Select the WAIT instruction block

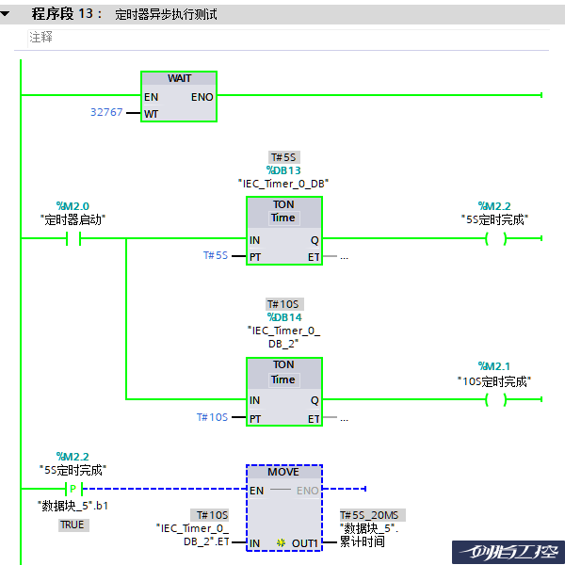179,96
